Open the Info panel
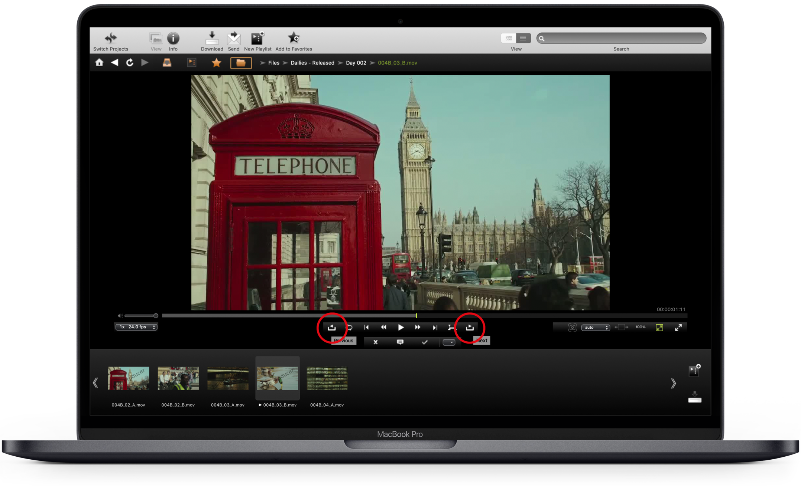The image size is (801, 486). click(173, 38)
